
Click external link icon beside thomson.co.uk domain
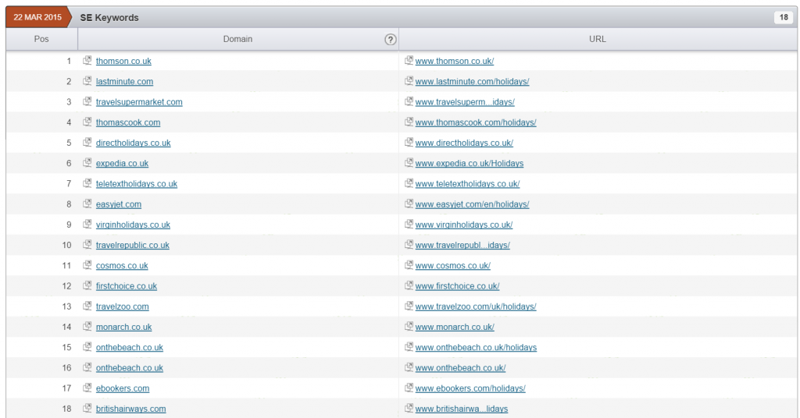87,61
